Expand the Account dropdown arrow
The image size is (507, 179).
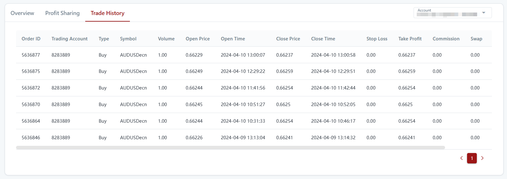coord(484,13)
